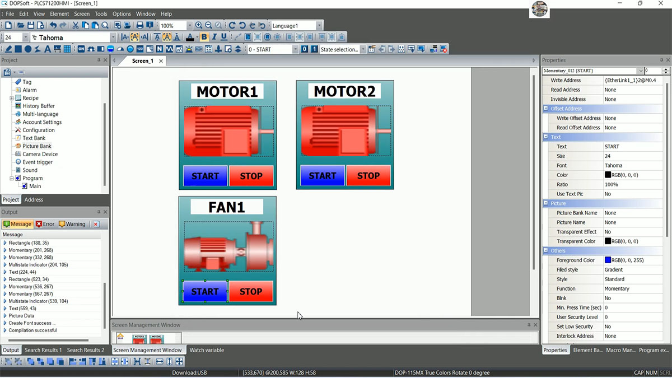Open the Momentary_012 element selector dropdown

pyautogui.click(x=640, y=71)
